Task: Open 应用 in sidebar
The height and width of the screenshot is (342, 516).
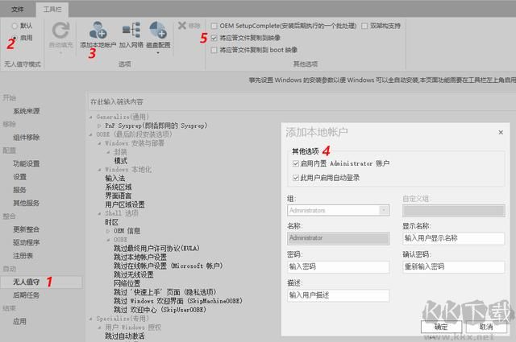Action: click(19, 321)
